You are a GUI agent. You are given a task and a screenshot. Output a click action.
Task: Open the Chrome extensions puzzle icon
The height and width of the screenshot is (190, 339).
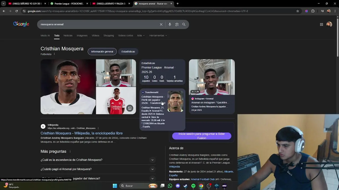coord(313,11)
